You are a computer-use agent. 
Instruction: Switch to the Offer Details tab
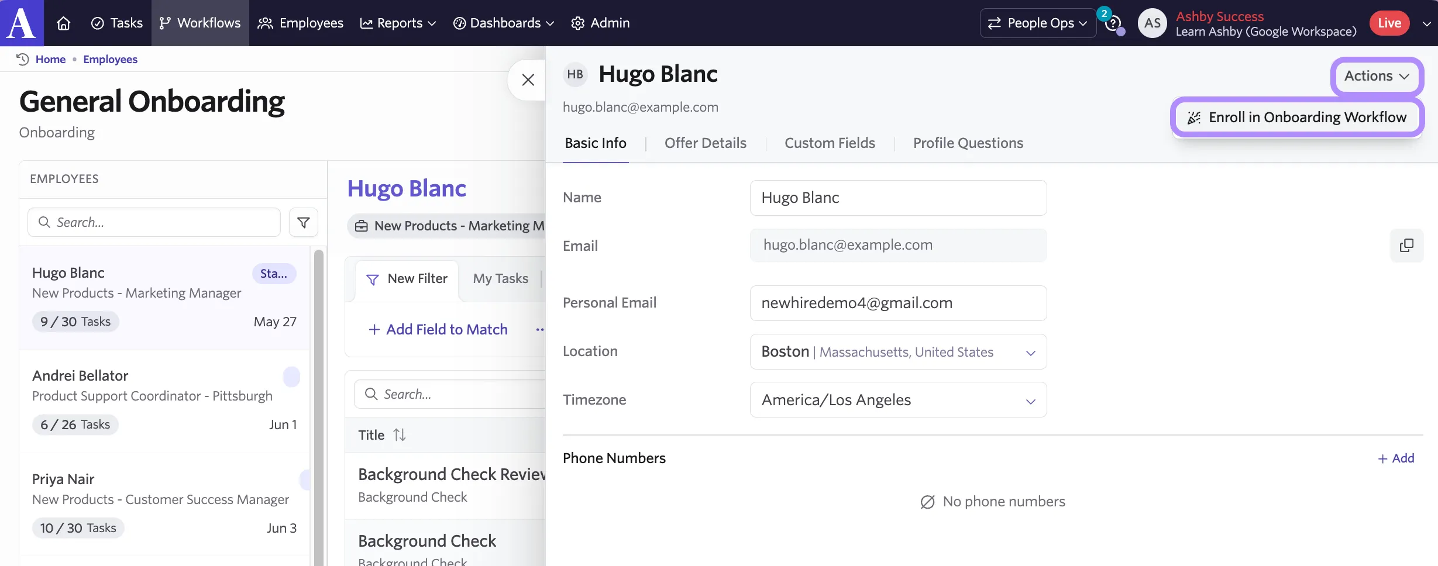[x=705, y=143]
